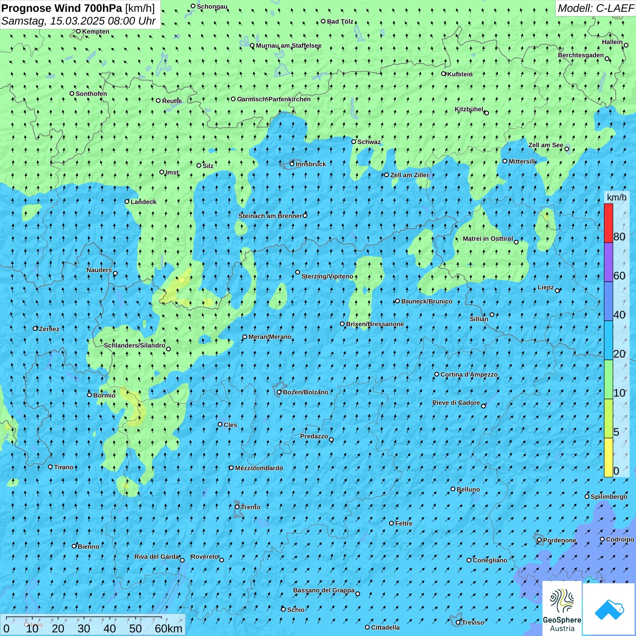636x636 pixels.
Task: Click the Sonthofen label
Action: [91, 94]
